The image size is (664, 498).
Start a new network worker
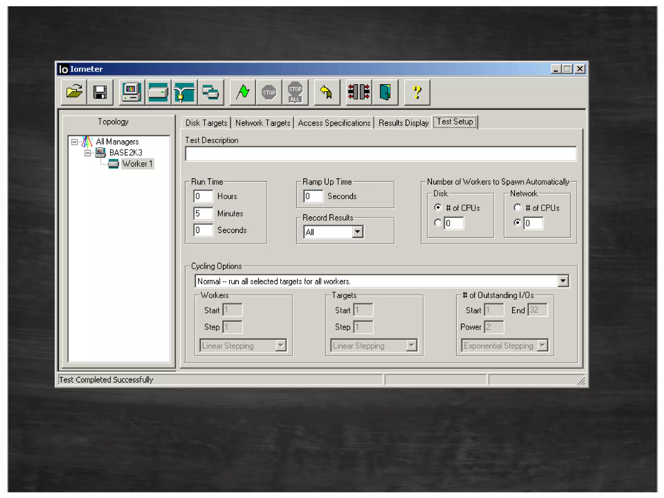184,92
